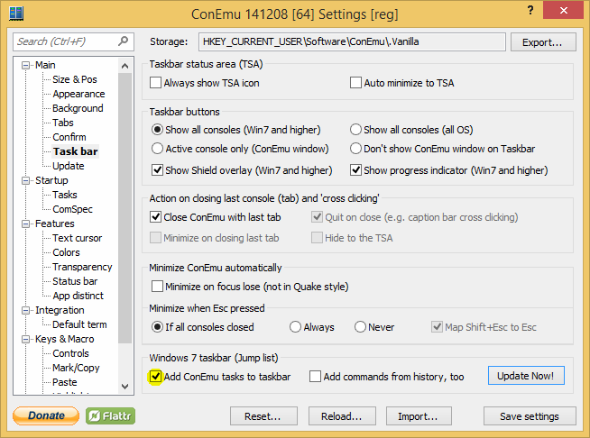Select Active console only radio button
The height and width of the screenshot is (438, 590).
click(158, 149)
